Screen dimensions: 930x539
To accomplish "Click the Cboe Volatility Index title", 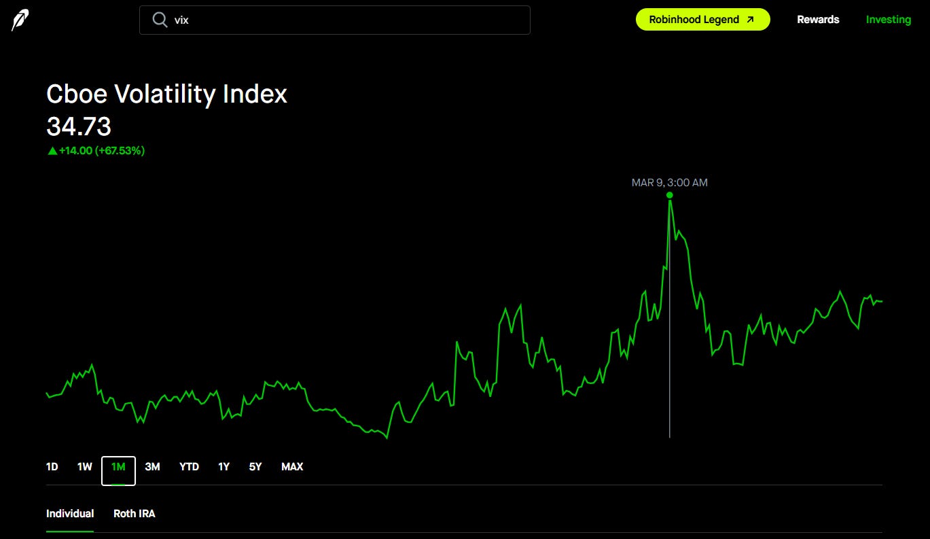I will (x=166, y=94).
